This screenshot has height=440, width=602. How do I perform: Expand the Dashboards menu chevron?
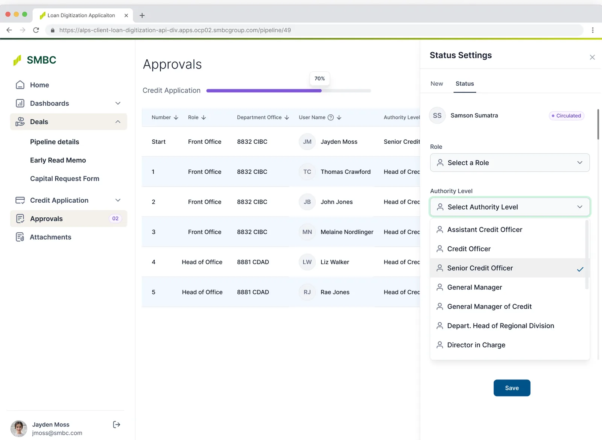118,103
